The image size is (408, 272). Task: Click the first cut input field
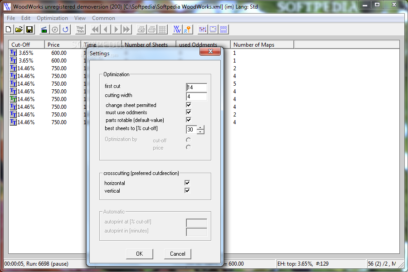(196, 87)
